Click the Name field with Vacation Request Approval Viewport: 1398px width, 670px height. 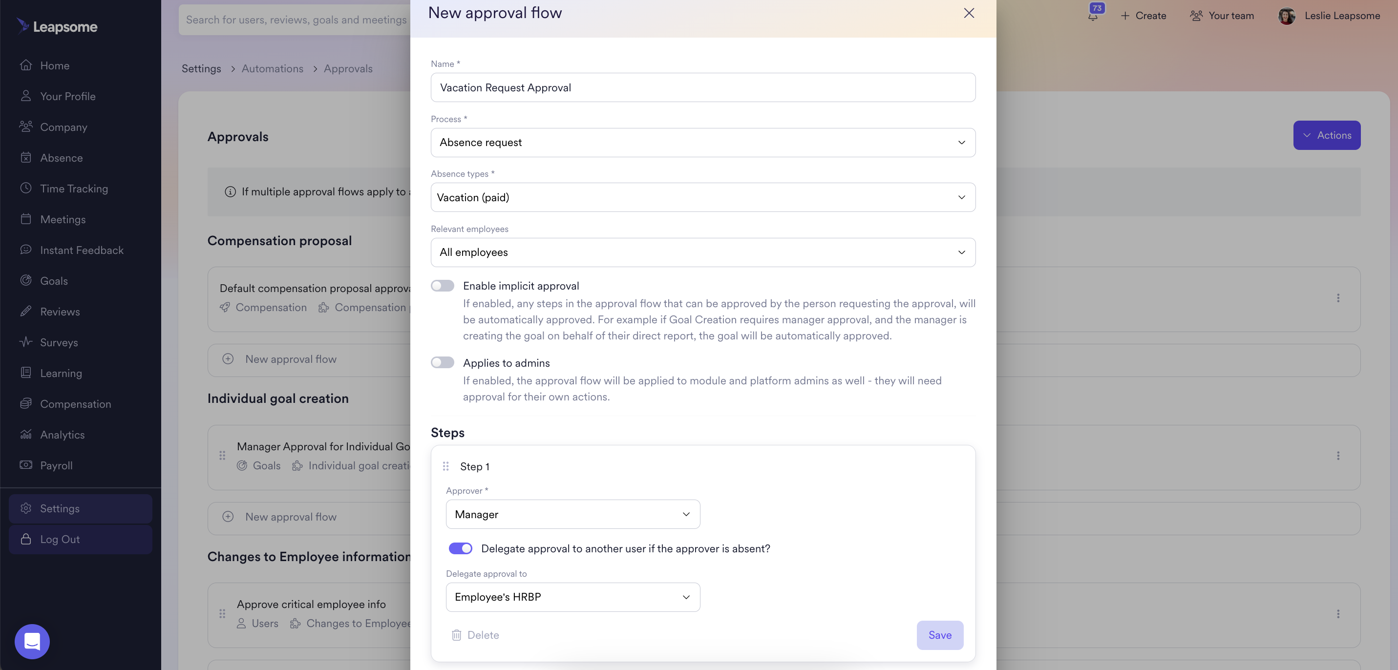point(703,87)
